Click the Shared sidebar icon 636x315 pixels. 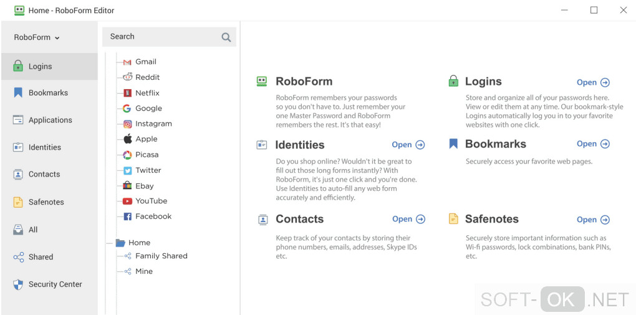click(x=18, y=257)
